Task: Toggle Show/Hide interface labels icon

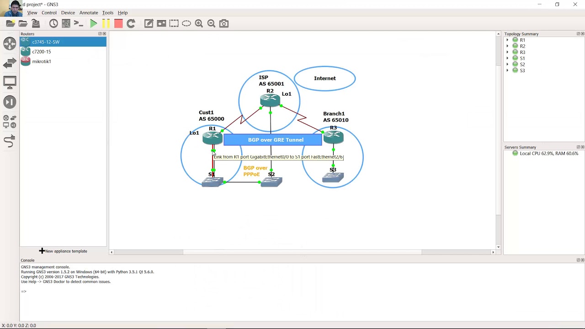Action: 66,23
